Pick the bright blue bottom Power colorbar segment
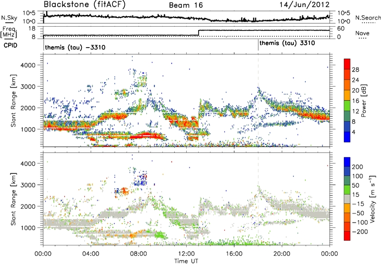The width and height of the screenshot is (381, 264). click(x=347, y=137)
